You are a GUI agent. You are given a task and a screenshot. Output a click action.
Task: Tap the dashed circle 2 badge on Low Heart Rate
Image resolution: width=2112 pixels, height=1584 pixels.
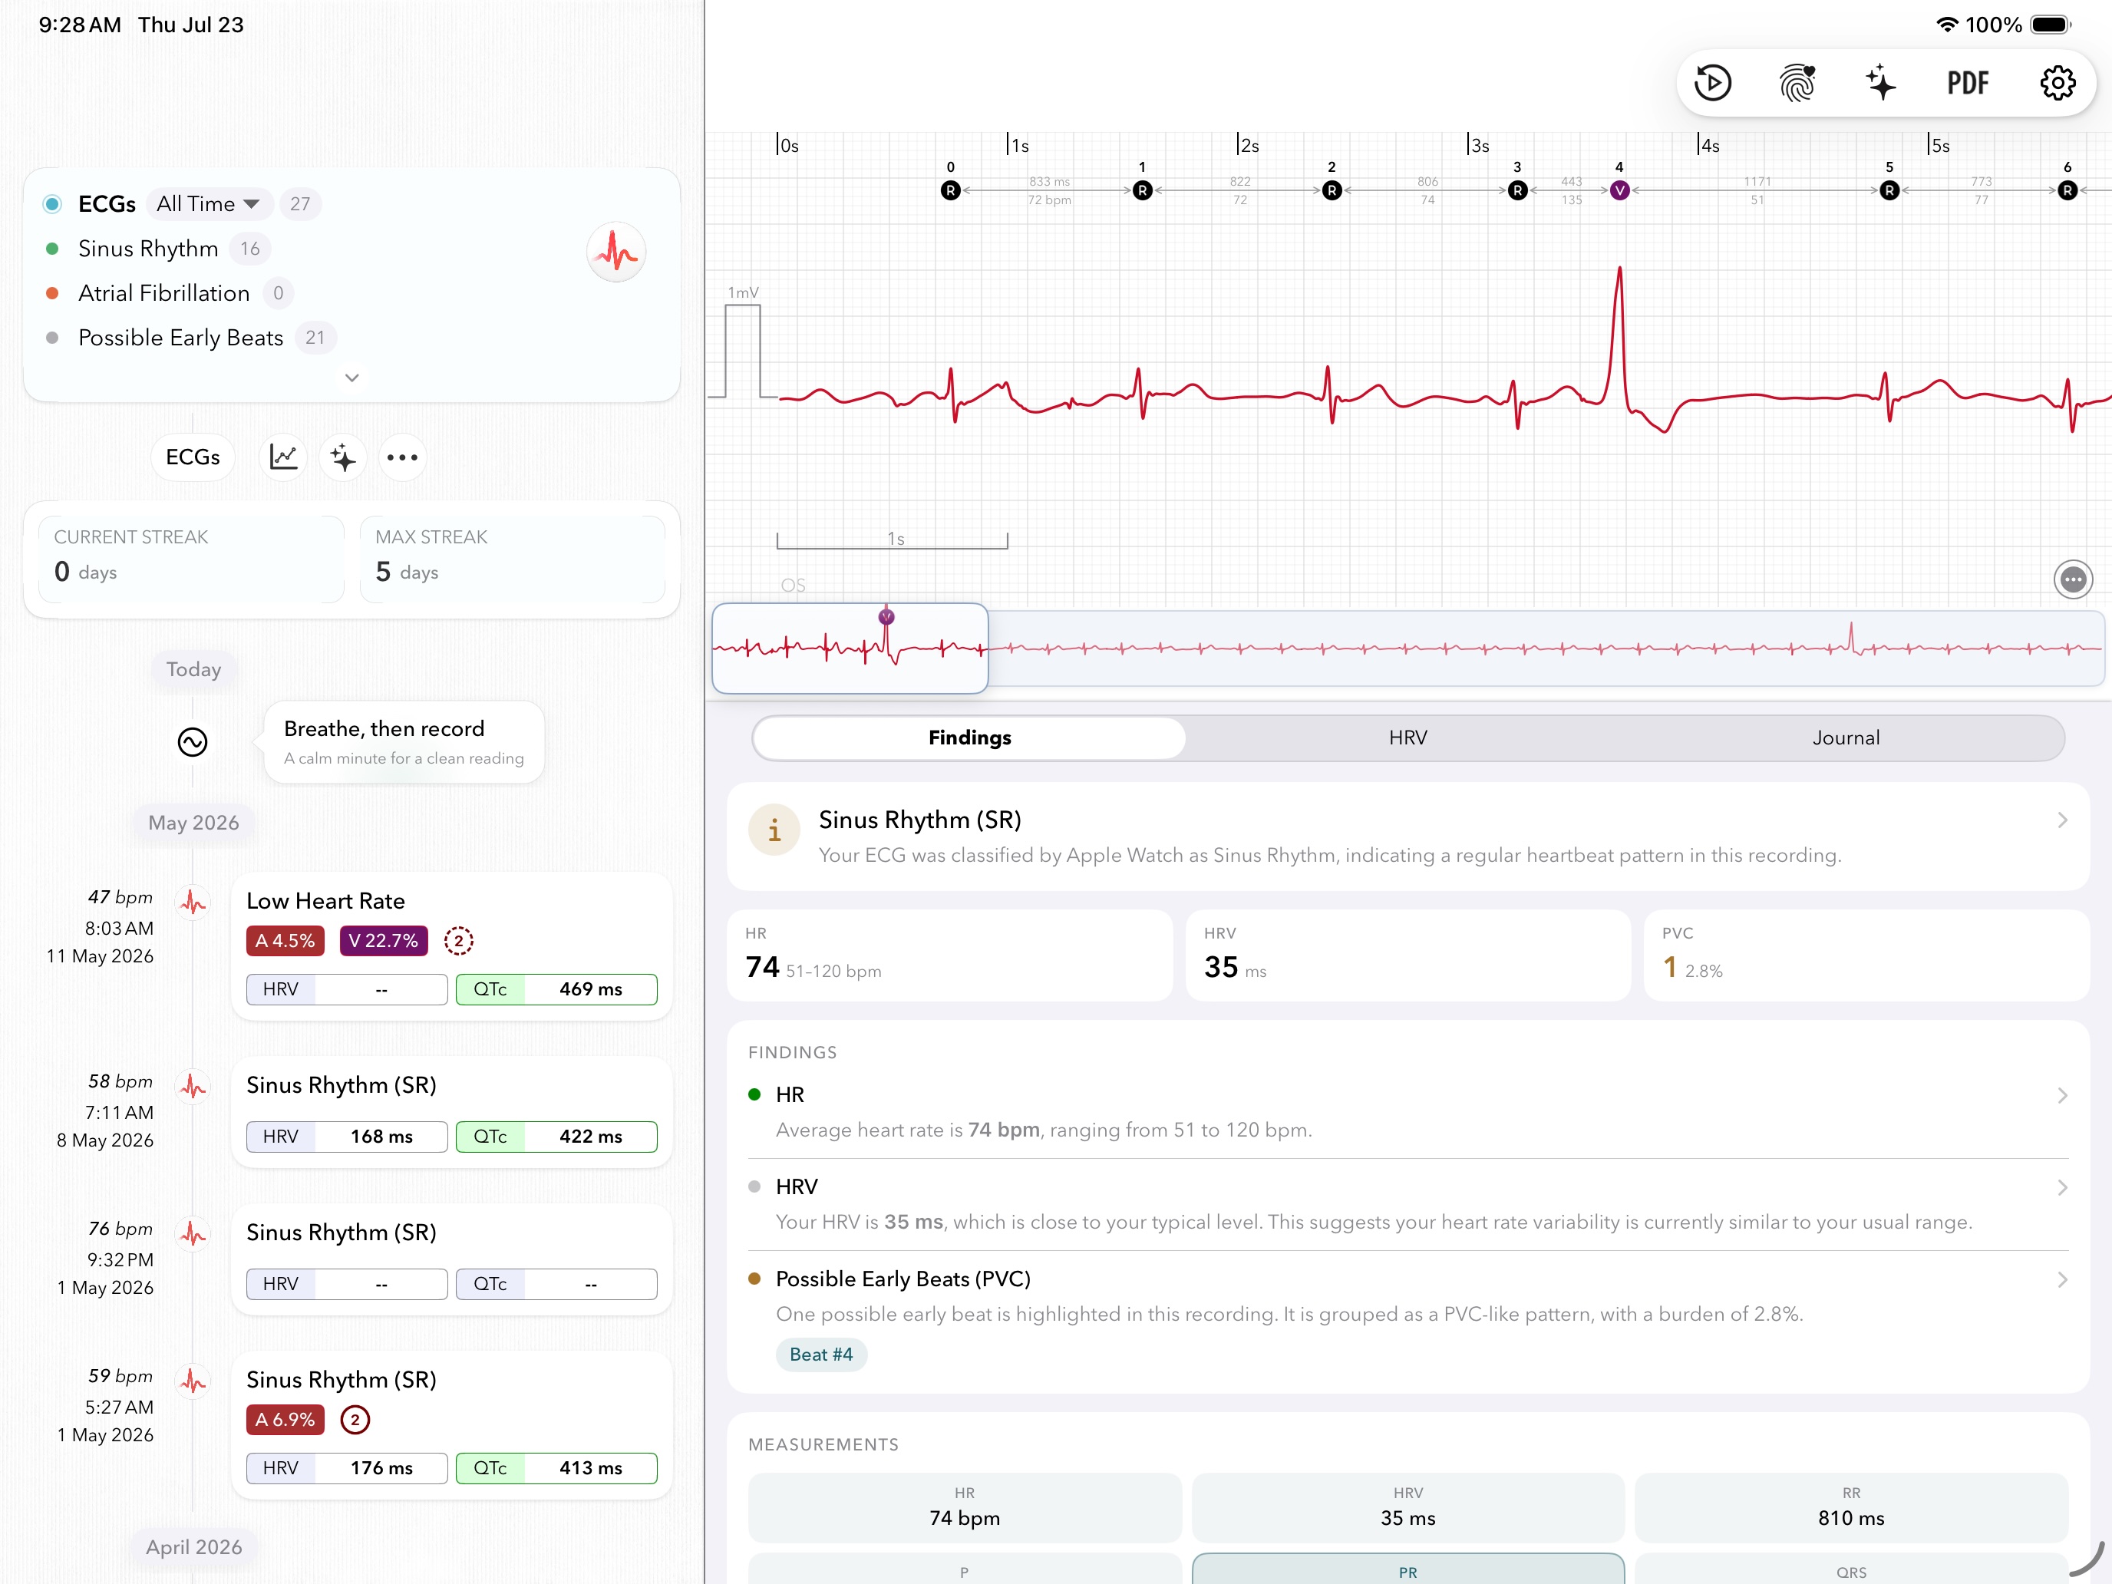tap(458, 940)
